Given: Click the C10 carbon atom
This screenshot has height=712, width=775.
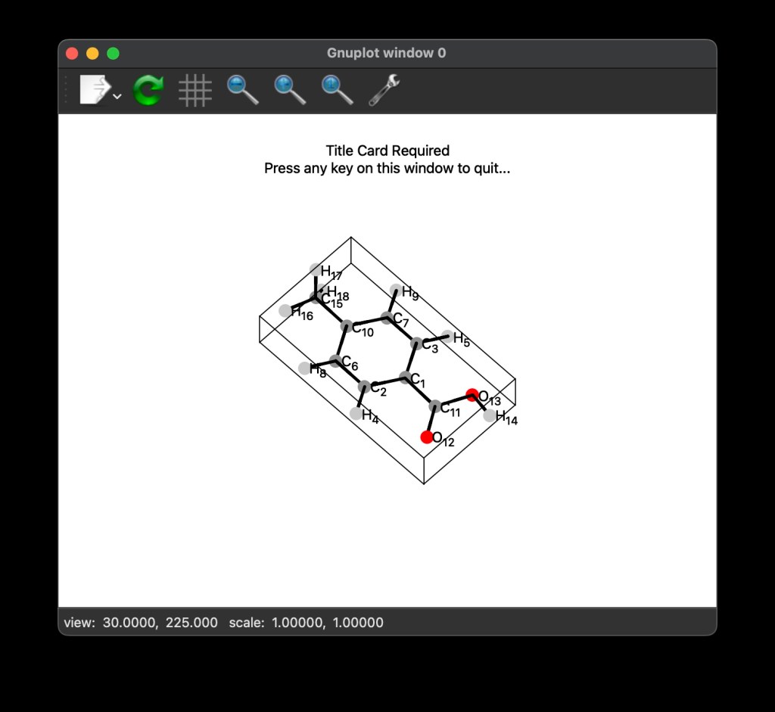Looking at the screenshot, I should pos(347,327).
